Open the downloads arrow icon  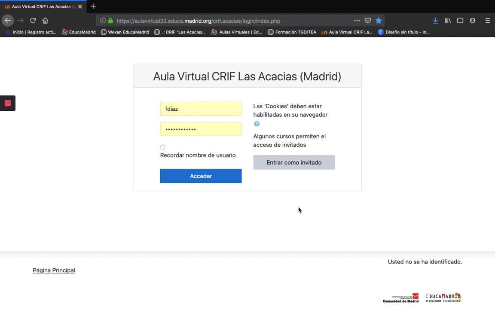coord(435,21)
